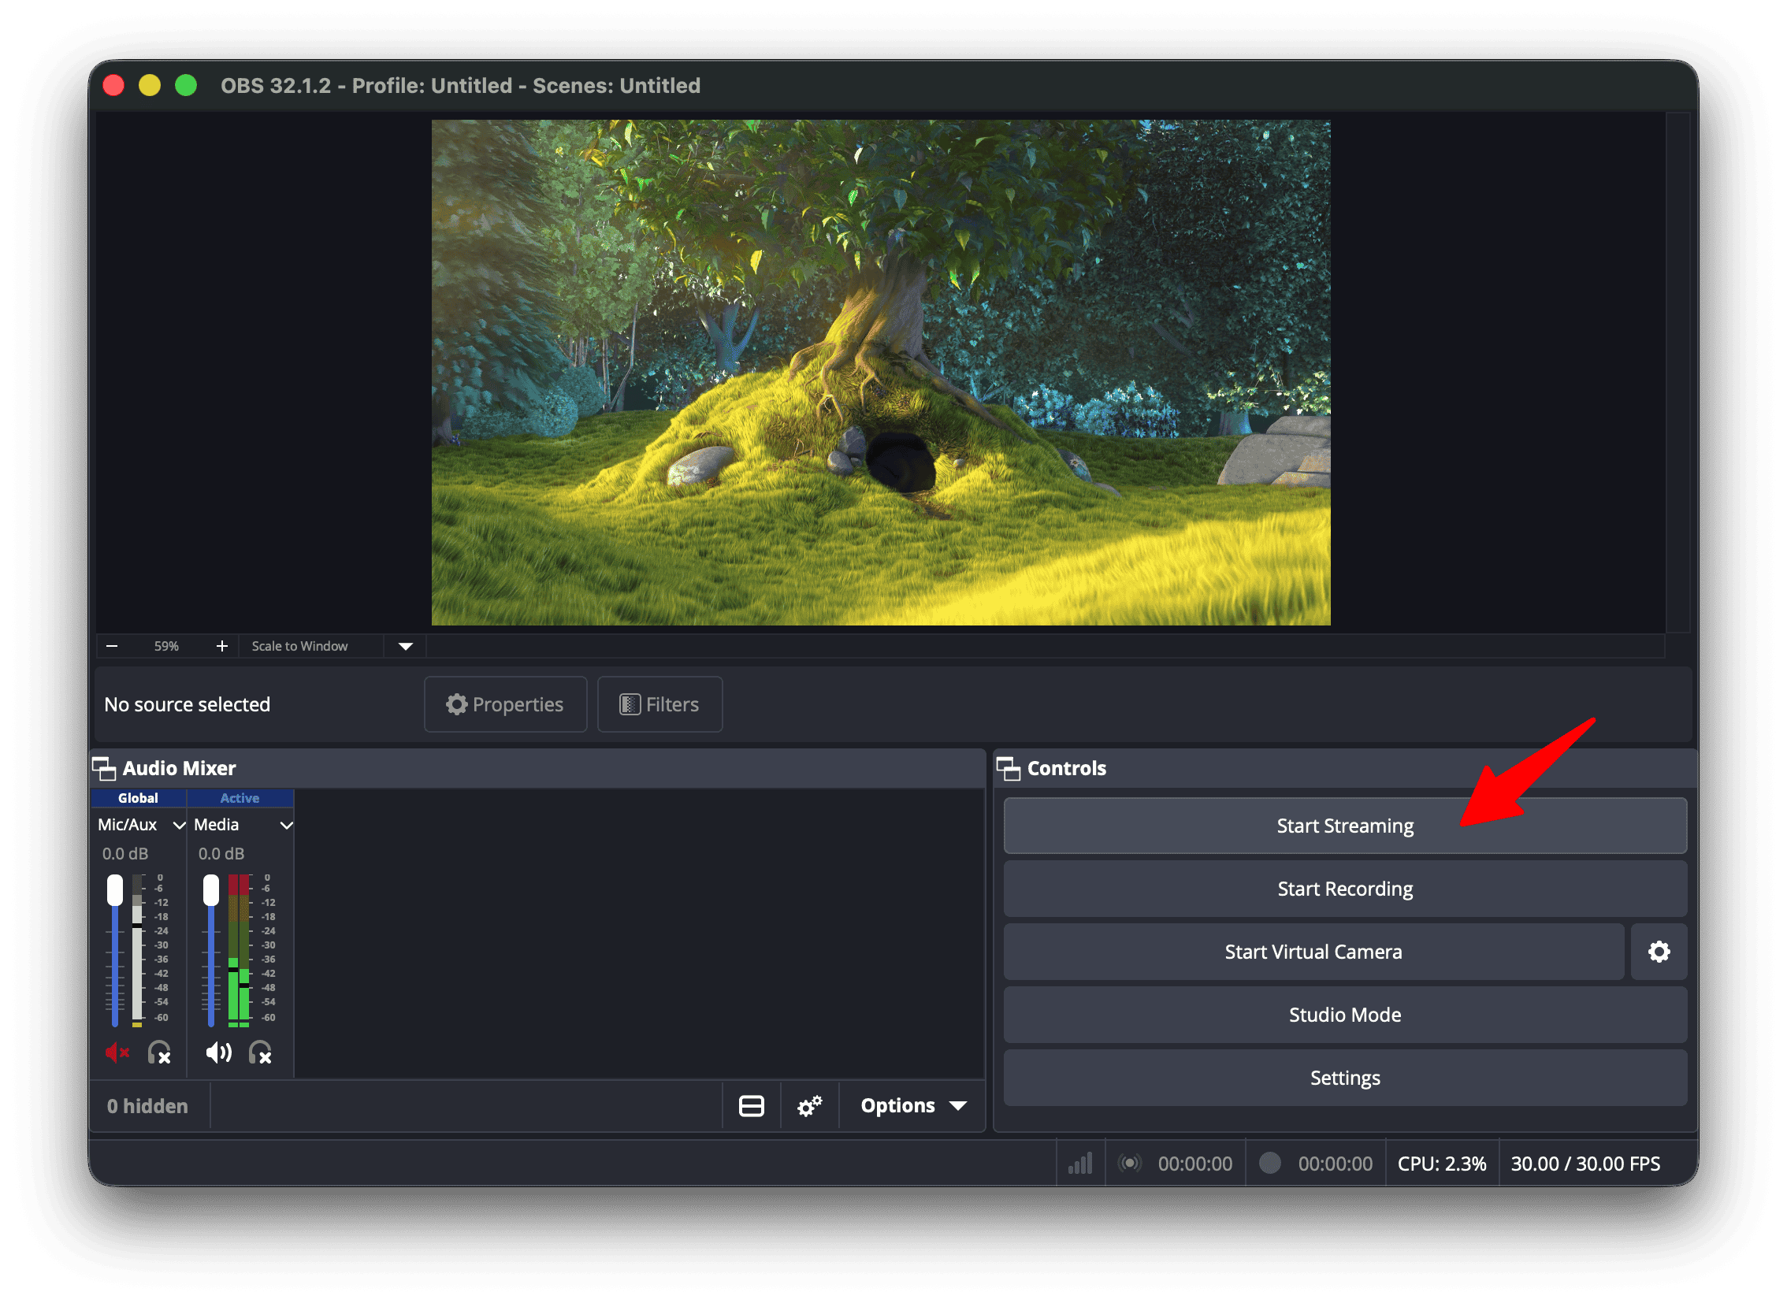Maximize the OBS window
Viewport: 1787px width, 1303px height.
click(185, 85)
